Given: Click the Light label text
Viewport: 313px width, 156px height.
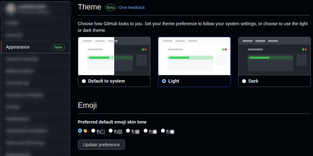Looking at the screenshot, I should pos(174,81).
